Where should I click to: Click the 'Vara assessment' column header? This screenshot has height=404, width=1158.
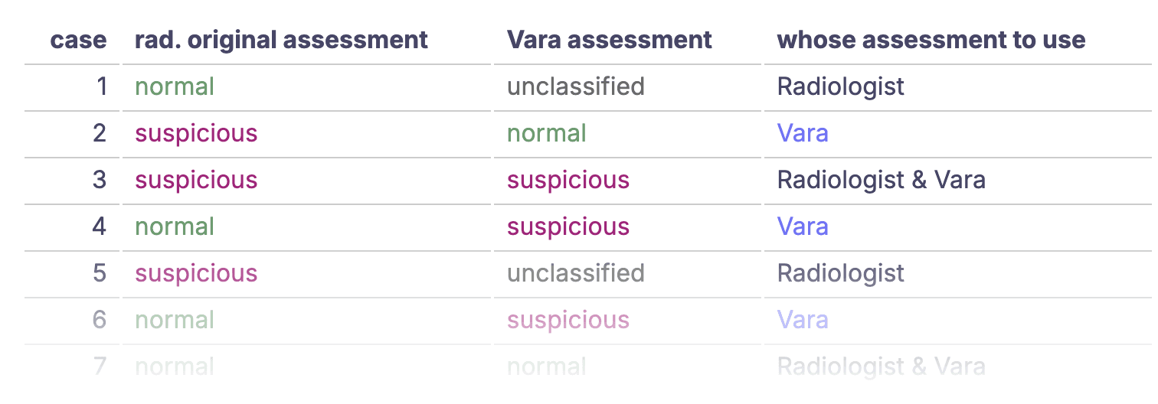[x=610, y=40]
